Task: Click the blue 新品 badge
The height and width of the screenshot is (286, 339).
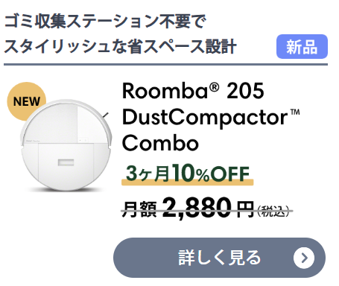Action: pyautogui.click(x=302, y=47)
